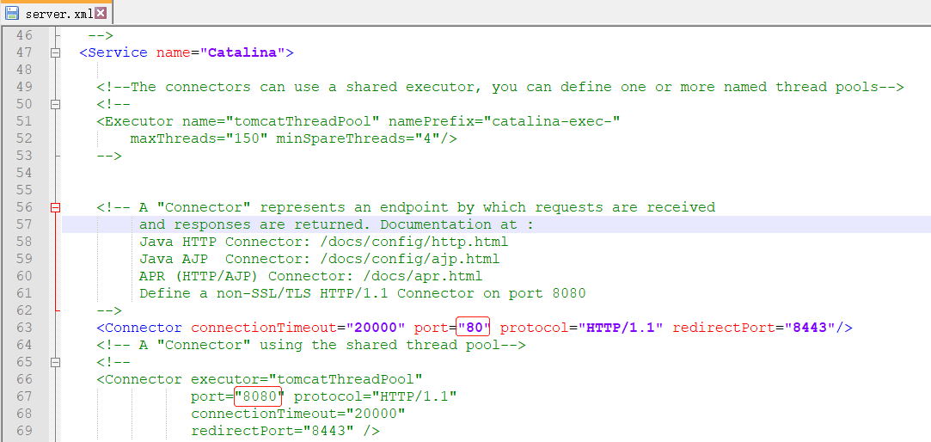
Task: Collapse the red fold marker on line 56
Action: click(56, 207)
